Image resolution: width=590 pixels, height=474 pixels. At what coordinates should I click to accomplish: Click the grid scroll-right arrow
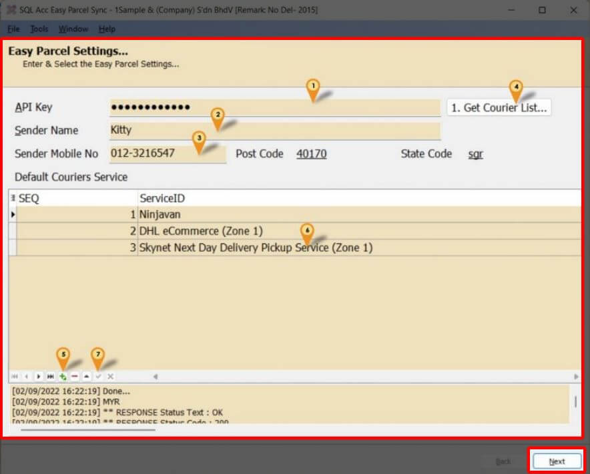point(576,376)
